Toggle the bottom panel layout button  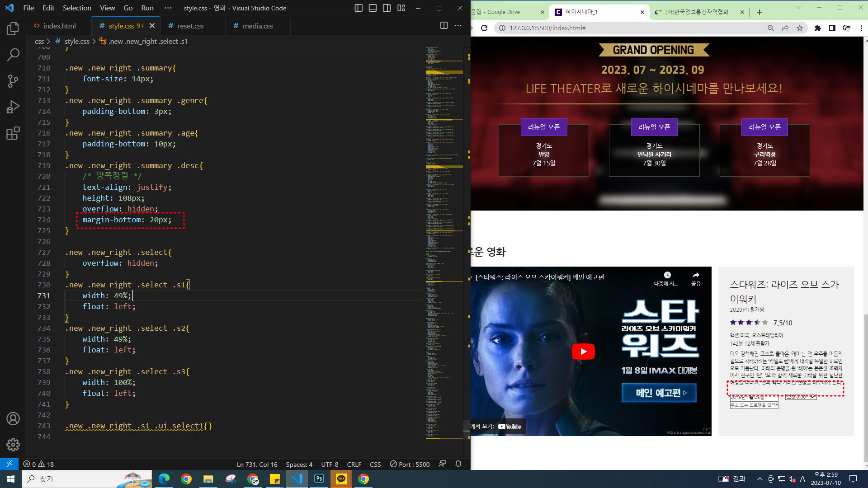(x=373, y=8)
